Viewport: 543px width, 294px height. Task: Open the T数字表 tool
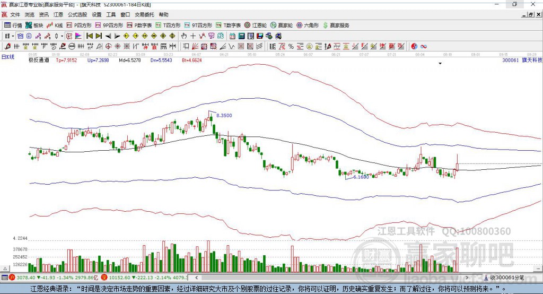tap(228, 25)
